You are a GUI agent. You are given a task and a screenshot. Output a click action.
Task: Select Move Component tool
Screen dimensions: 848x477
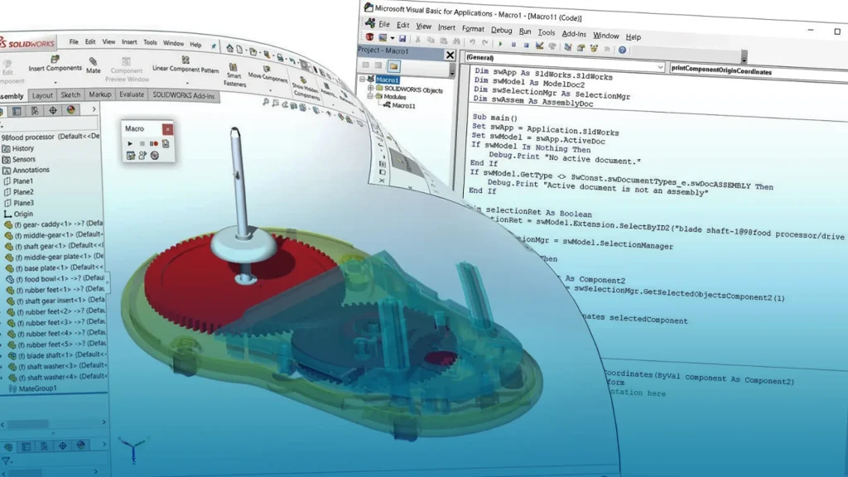pos(267,74)
